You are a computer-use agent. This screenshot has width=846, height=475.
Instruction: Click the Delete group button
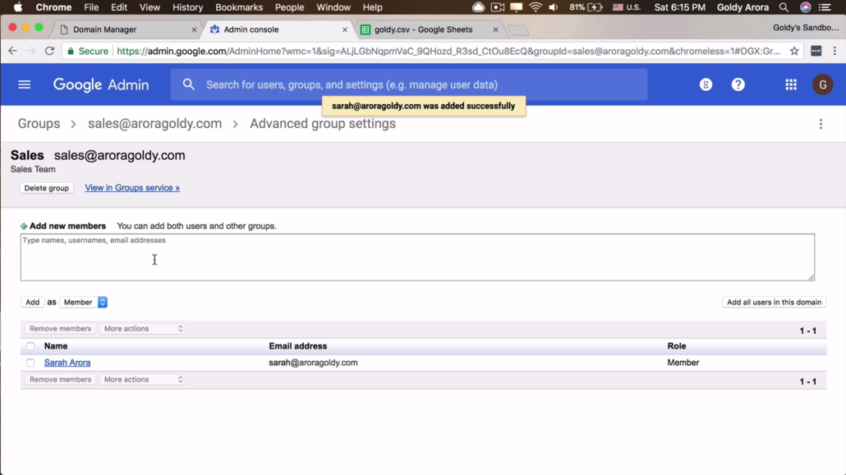coord(46,188)
